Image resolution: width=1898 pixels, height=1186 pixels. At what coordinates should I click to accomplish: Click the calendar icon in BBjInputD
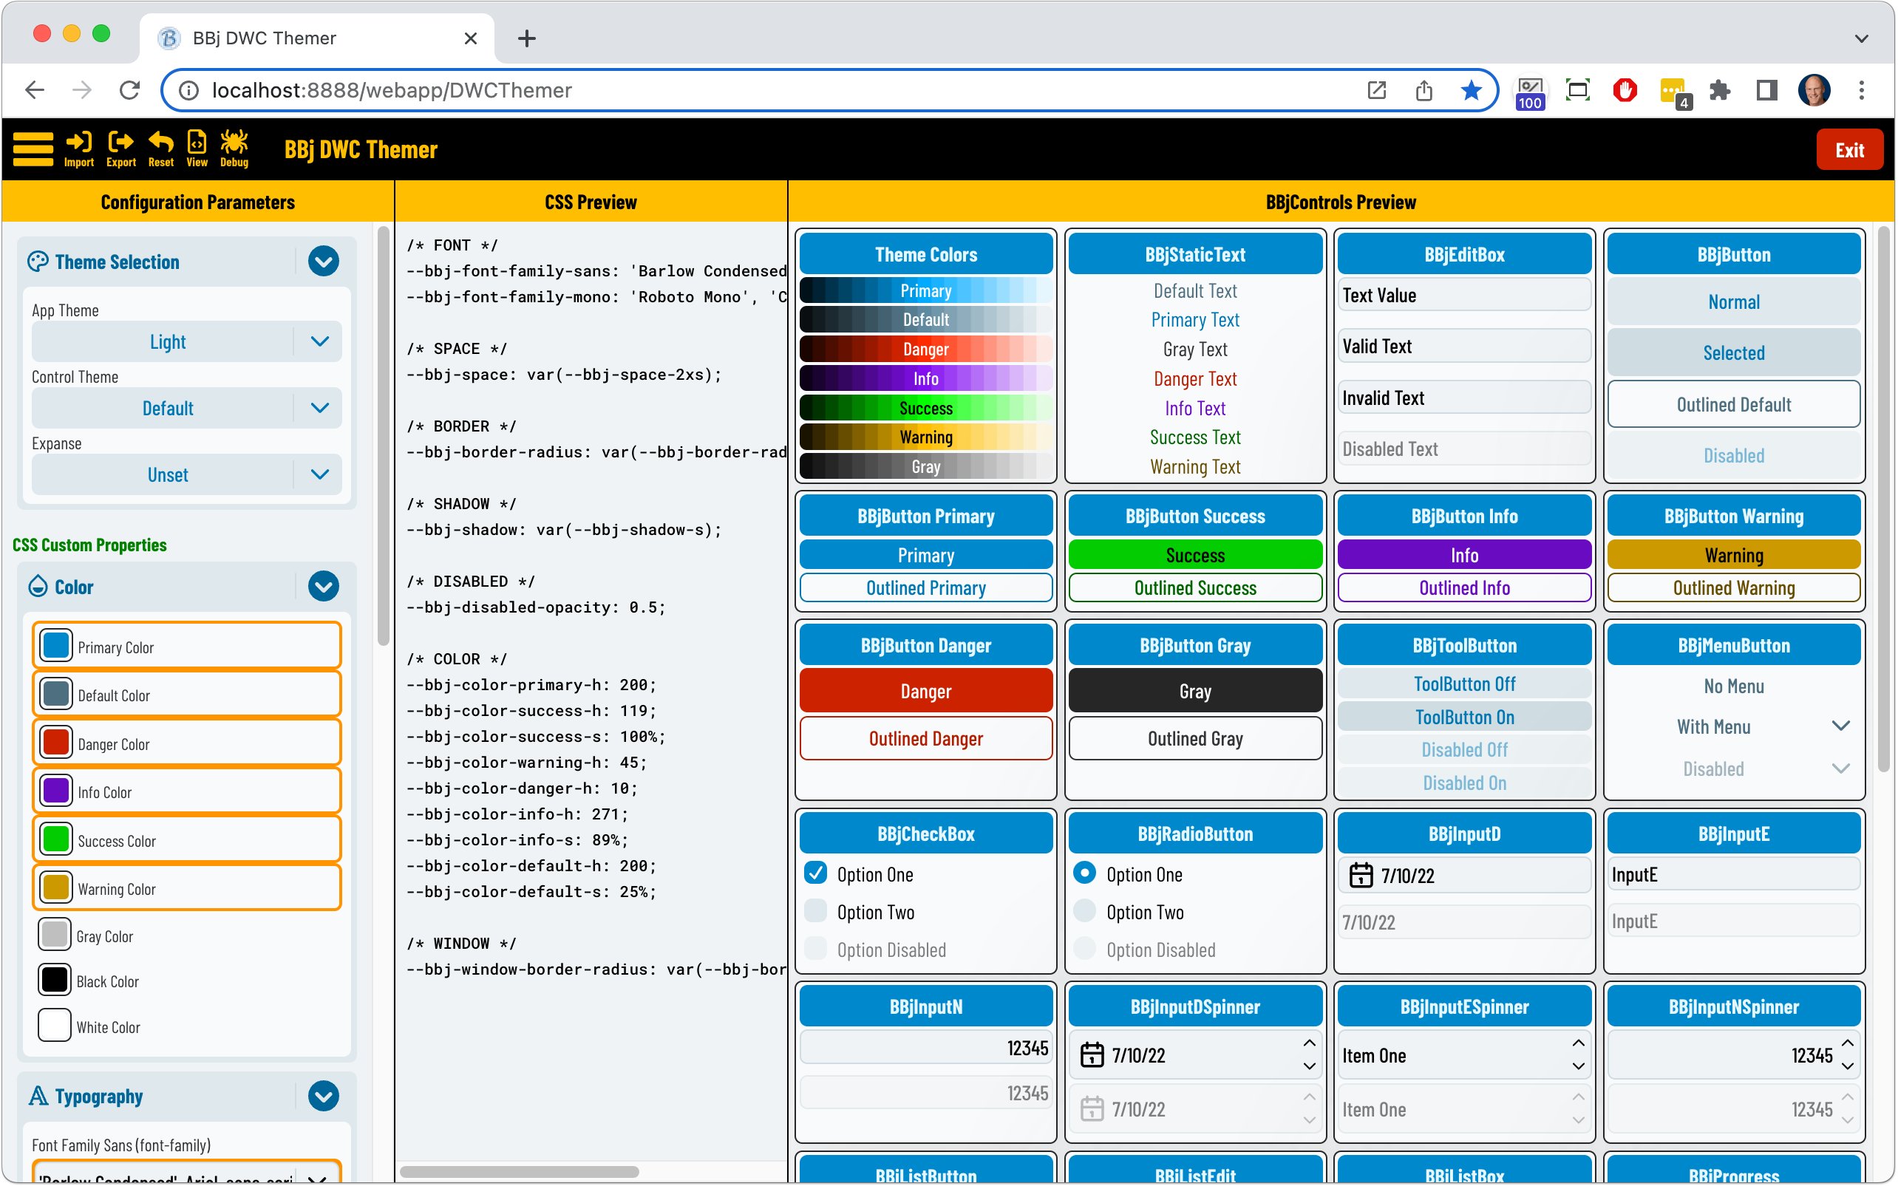click(1361, 876)
